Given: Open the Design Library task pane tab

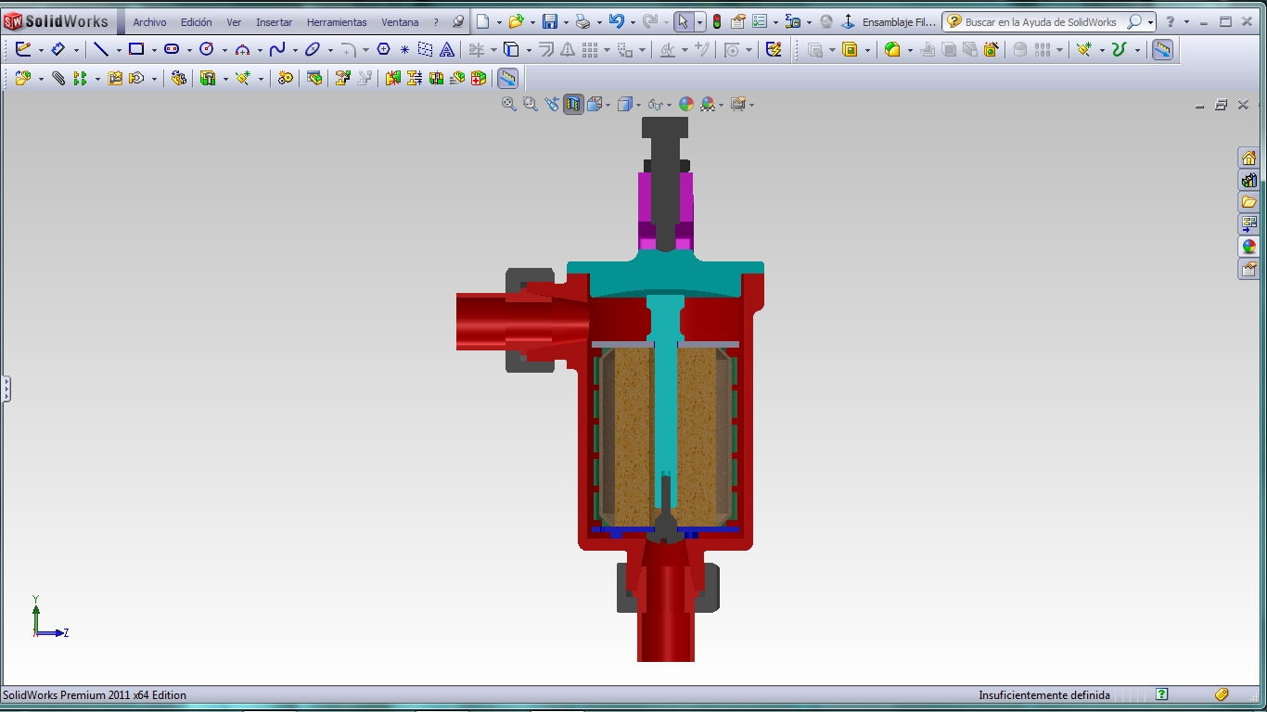Looking at the screenshot, I should pyautogui.click(x=1248, y=180).
